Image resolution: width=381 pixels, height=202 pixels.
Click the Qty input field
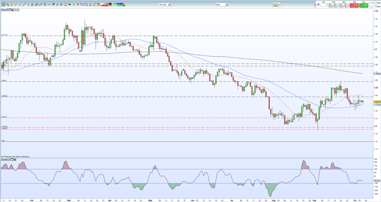pos(324,5)
